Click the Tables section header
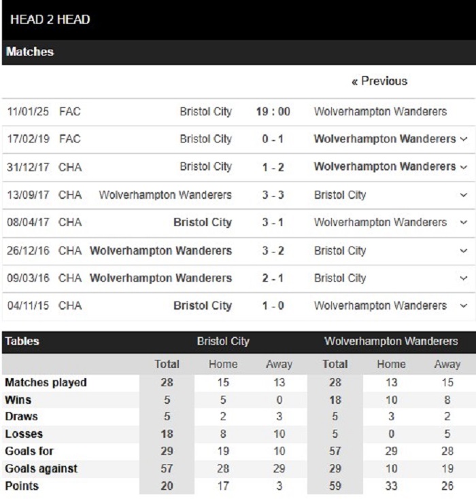Viewport: 476px width, 499px height. pyautogui.click(x=22, y=341)
